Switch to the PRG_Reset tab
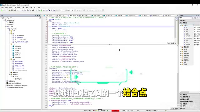200x112 pixels. [x=168, y=16]
